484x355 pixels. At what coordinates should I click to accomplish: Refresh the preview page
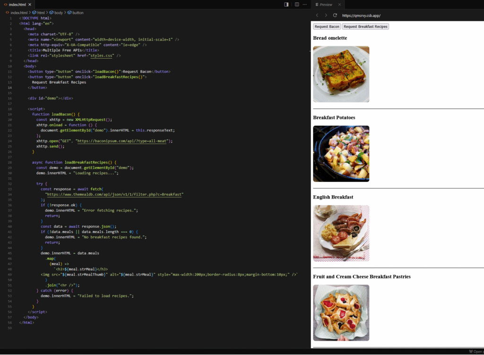[335, 15]
